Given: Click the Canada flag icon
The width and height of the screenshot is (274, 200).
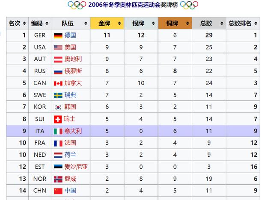Looking at the screenshot, I should tap(58, 83).
